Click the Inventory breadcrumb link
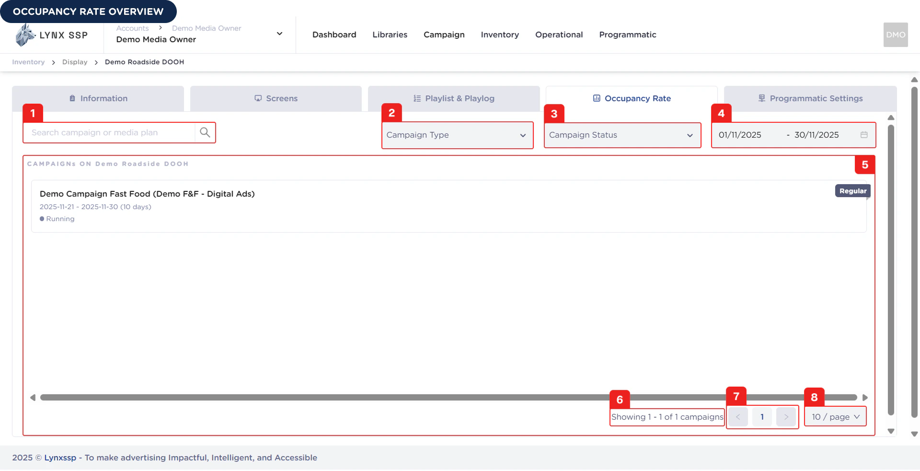Viewport: 920px width, 471px height. 28,62
